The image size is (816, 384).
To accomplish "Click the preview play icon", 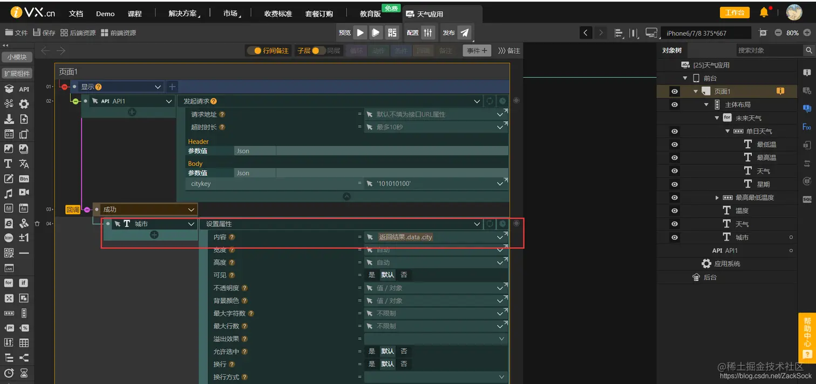I will coord(361,32).
